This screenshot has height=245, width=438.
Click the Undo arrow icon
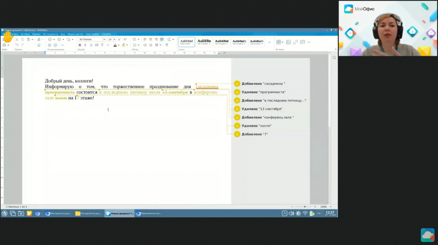point(17,45)
